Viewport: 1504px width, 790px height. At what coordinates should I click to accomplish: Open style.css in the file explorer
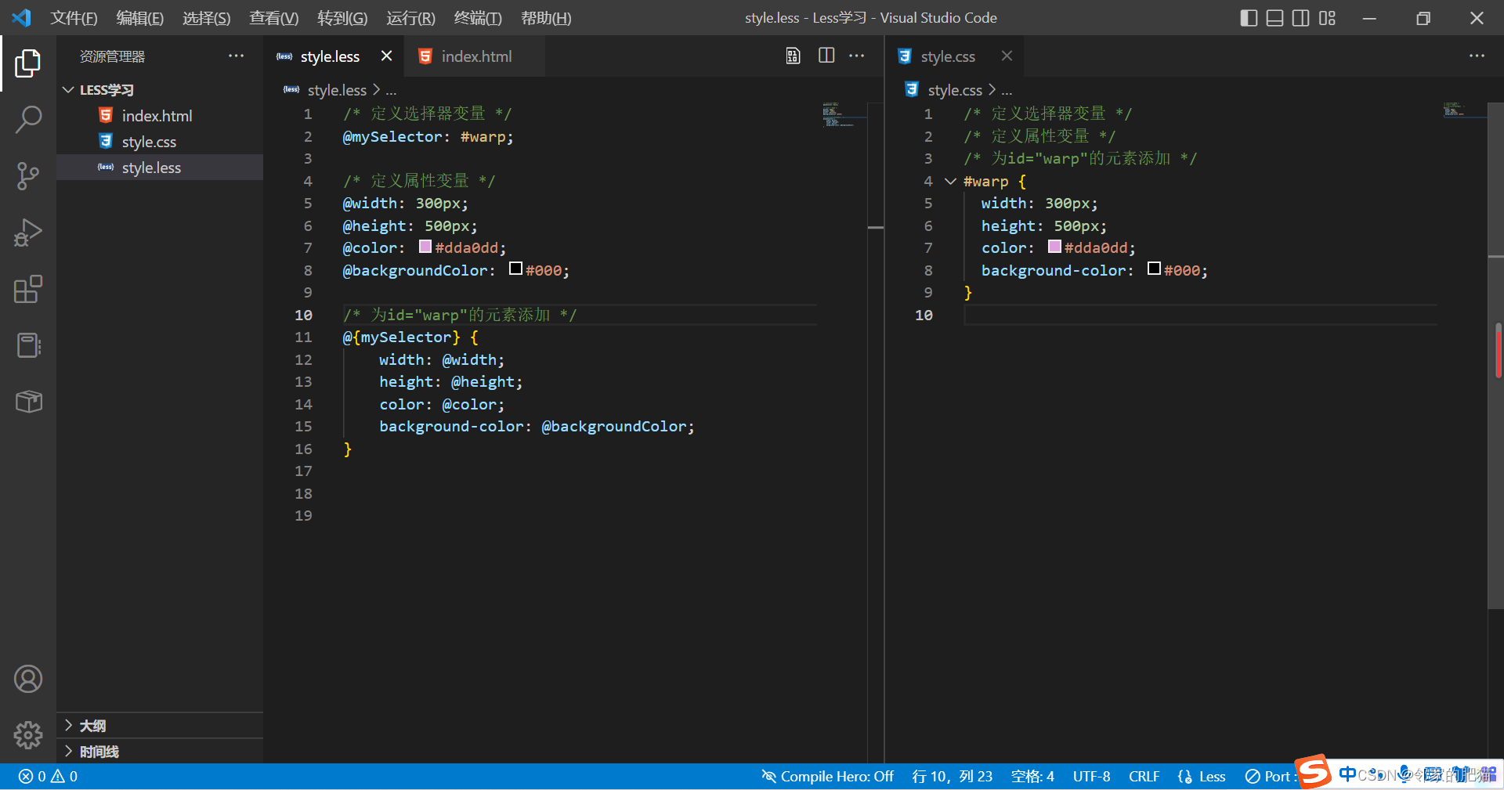[160, 142]
